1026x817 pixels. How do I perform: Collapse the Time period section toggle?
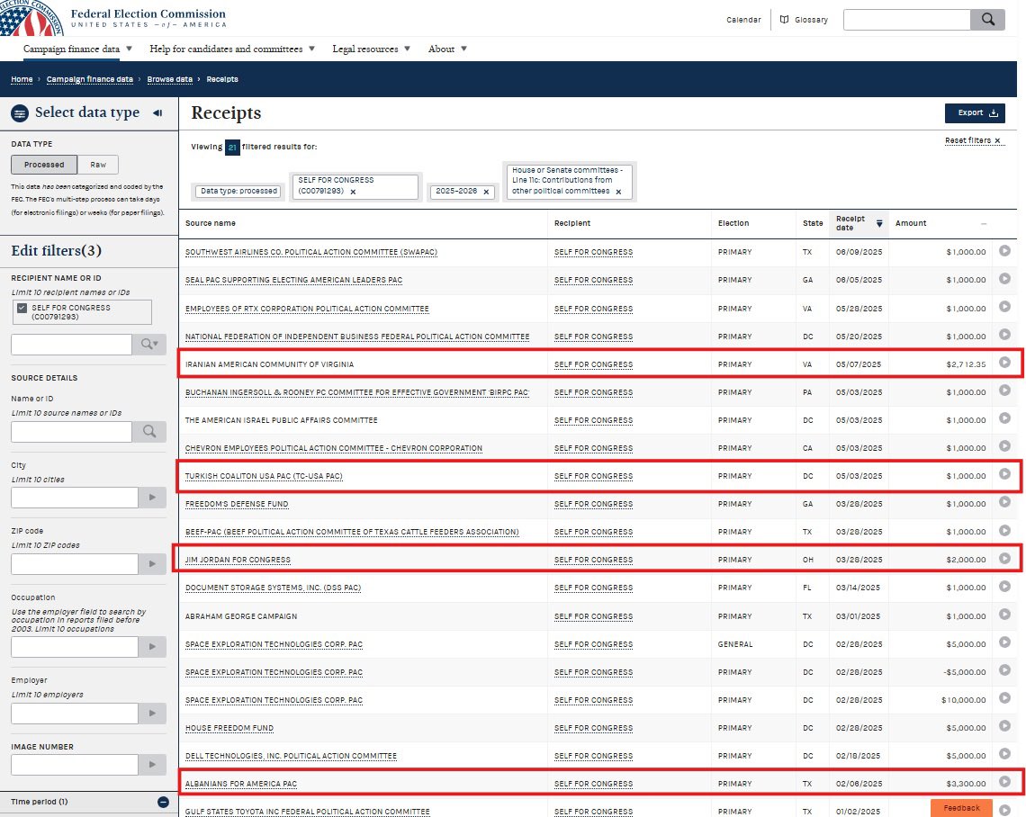click(163, 802)
